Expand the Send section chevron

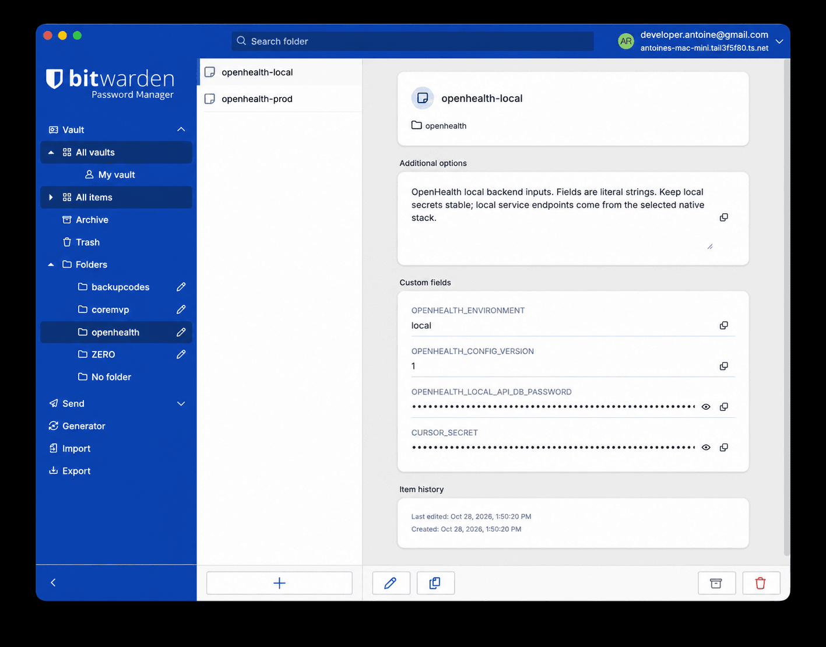click(x=181, y=403)
